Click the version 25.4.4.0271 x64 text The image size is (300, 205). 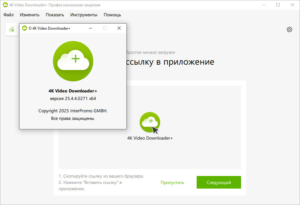point(73,98)
